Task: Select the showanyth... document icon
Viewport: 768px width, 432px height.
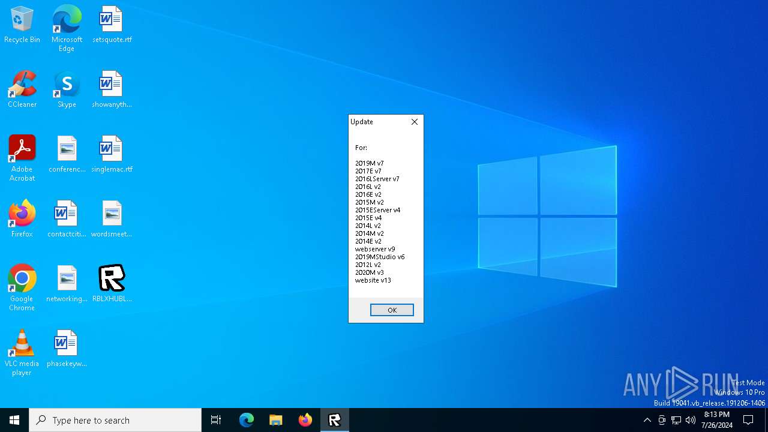Action: click(112, 89)
